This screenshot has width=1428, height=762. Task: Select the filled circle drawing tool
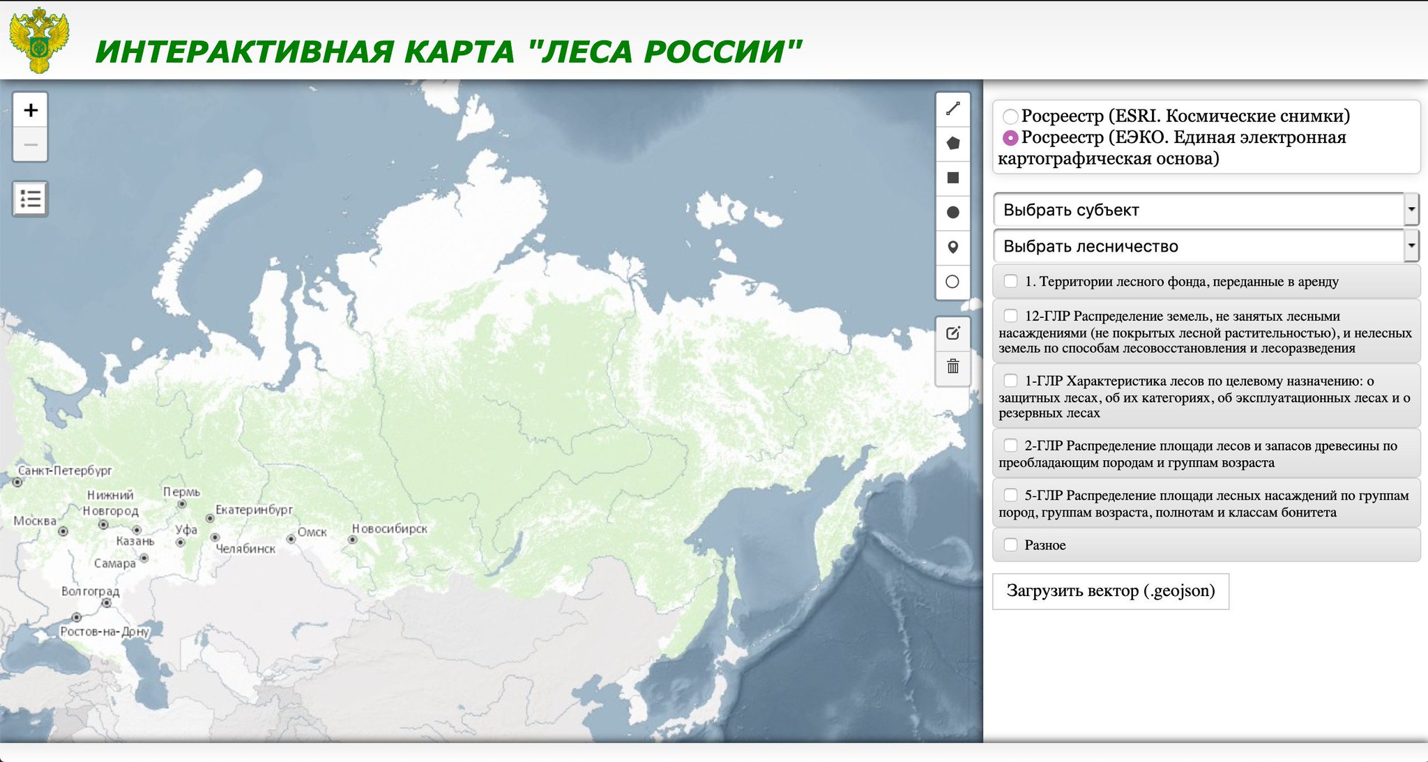[953, 213]
